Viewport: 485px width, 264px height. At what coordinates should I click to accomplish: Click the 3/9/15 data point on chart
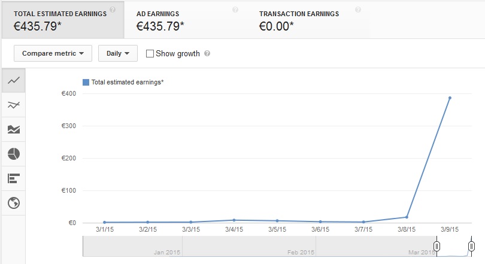[x=450, y=98]
